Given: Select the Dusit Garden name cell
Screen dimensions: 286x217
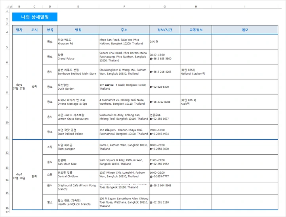Looking at the screenshot, I should (x=78, y=87).
